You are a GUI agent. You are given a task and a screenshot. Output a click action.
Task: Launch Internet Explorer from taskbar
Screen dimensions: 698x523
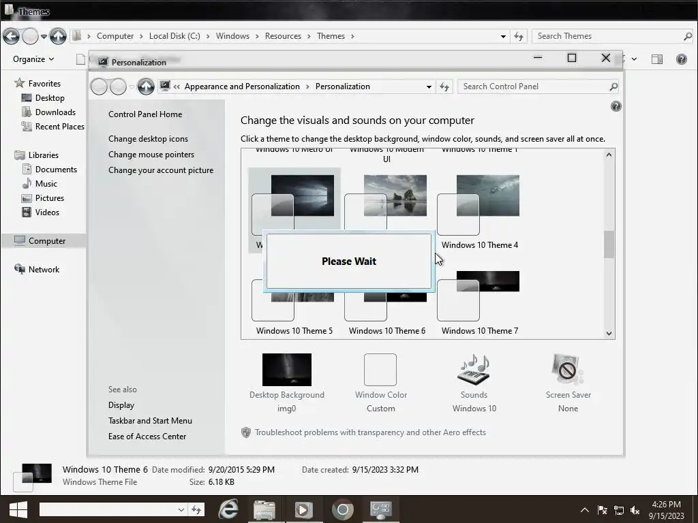(x=228, y=509)
